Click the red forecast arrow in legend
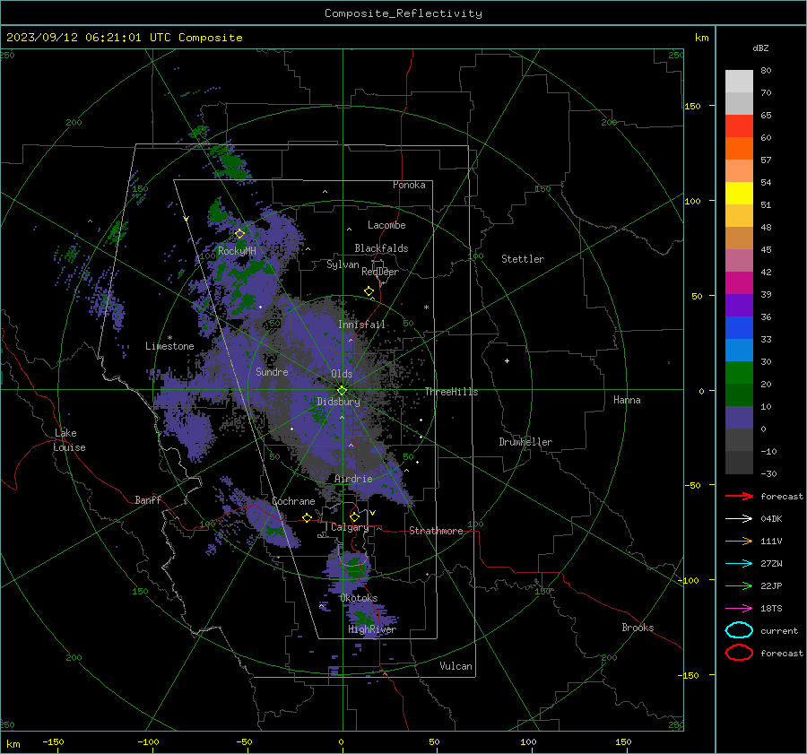The image size is (807, 754). click(739, 496)
